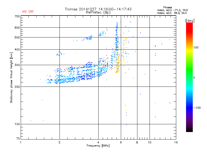207x155 pixels.
Task: Select the 'mean, sd,O: -71.2, 19.5' line
Action: 172,10
